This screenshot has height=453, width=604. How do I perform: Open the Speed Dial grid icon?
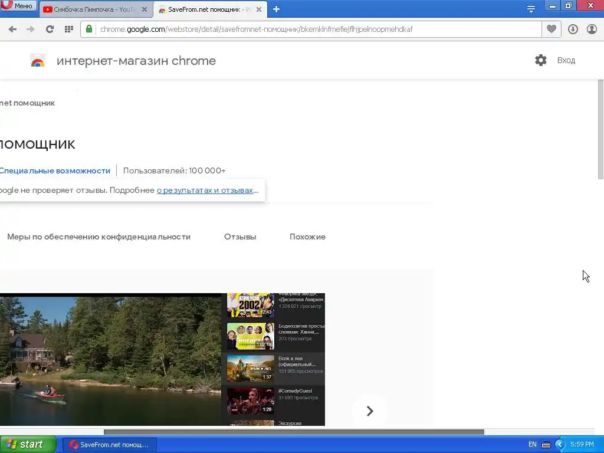[x=69, y=29]
